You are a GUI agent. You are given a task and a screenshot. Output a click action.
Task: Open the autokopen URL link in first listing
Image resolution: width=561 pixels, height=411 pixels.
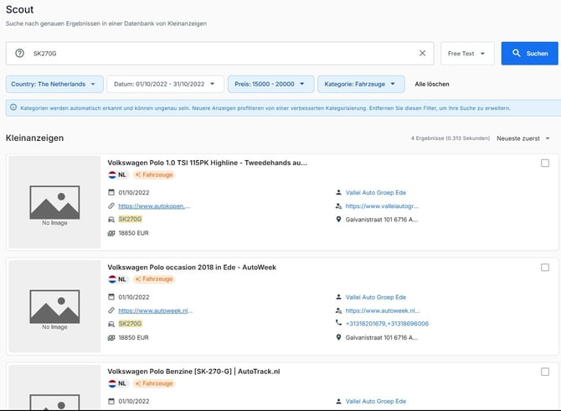click(x=154, y=206)
